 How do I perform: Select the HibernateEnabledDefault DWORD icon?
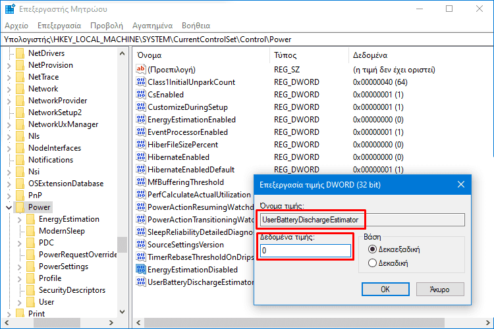[141, 169]
